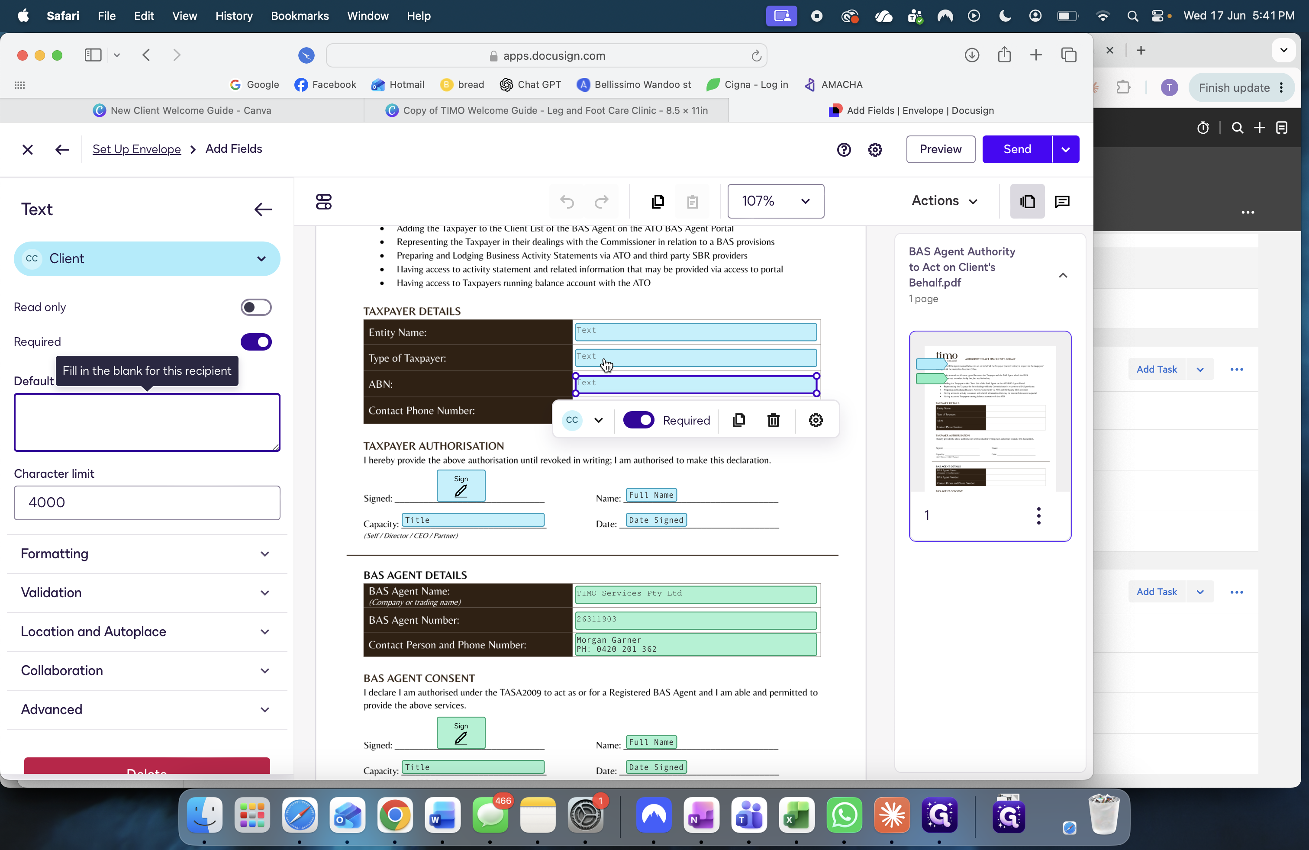The height and width of the screenshot is (850, 1309).
Task: Collapse the BAS Agent Authority document section
Action: pos(1063,275)
